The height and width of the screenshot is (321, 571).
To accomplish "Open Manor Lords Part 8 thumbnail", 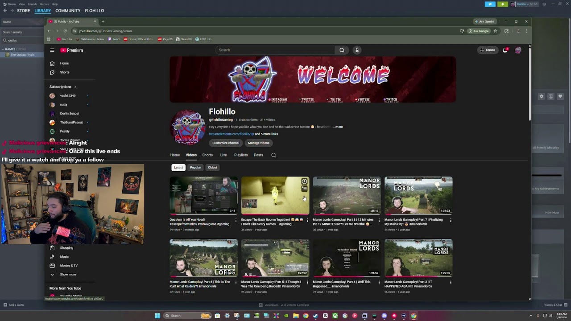I will [x=347, y=195].
